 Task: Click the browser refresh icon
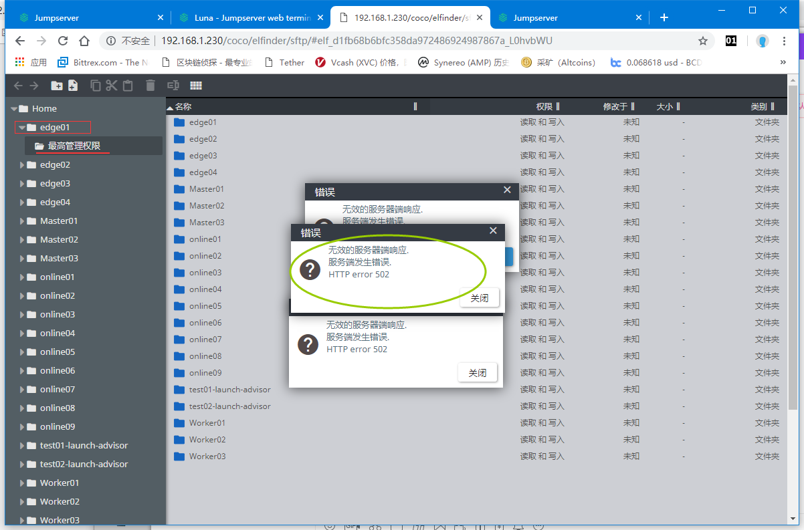pyautogui.click(x=63, y=41)
